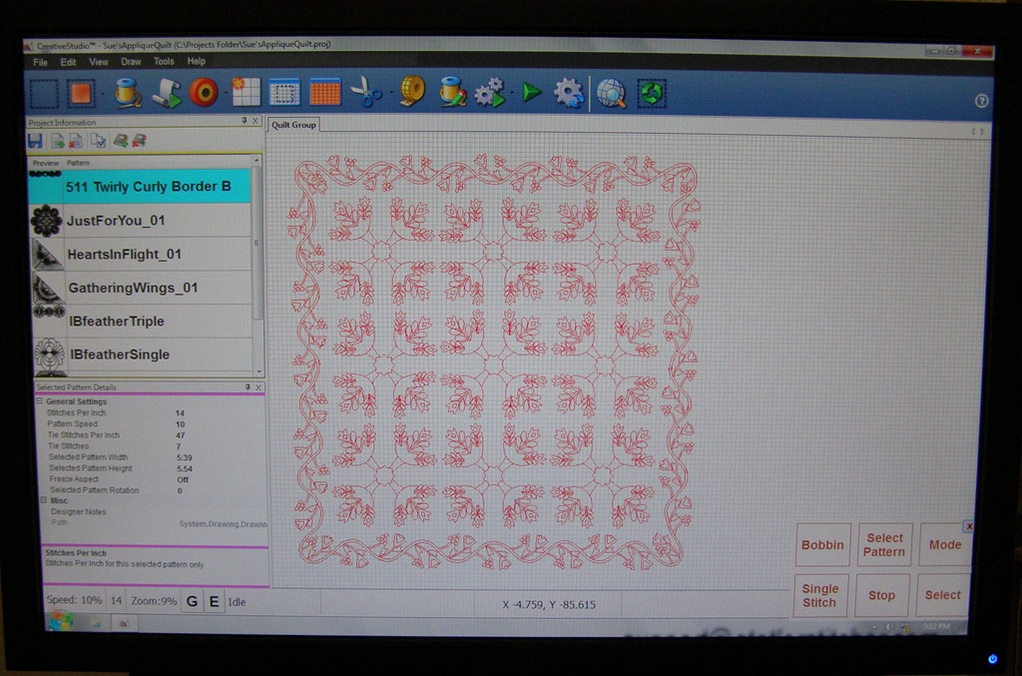Screen dimensions: 1022x676
Task: Click the pattern list scroll-down arrow
Action: pos(258,371)
